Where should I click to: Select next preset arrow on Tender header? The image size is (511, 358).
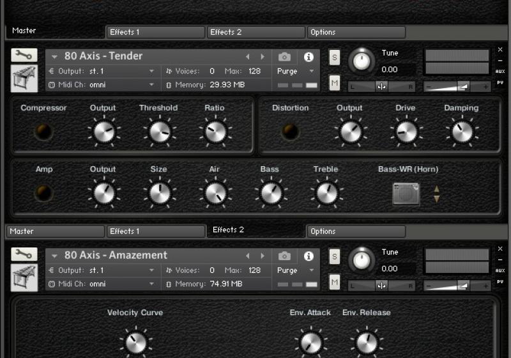tap(263, 57)
